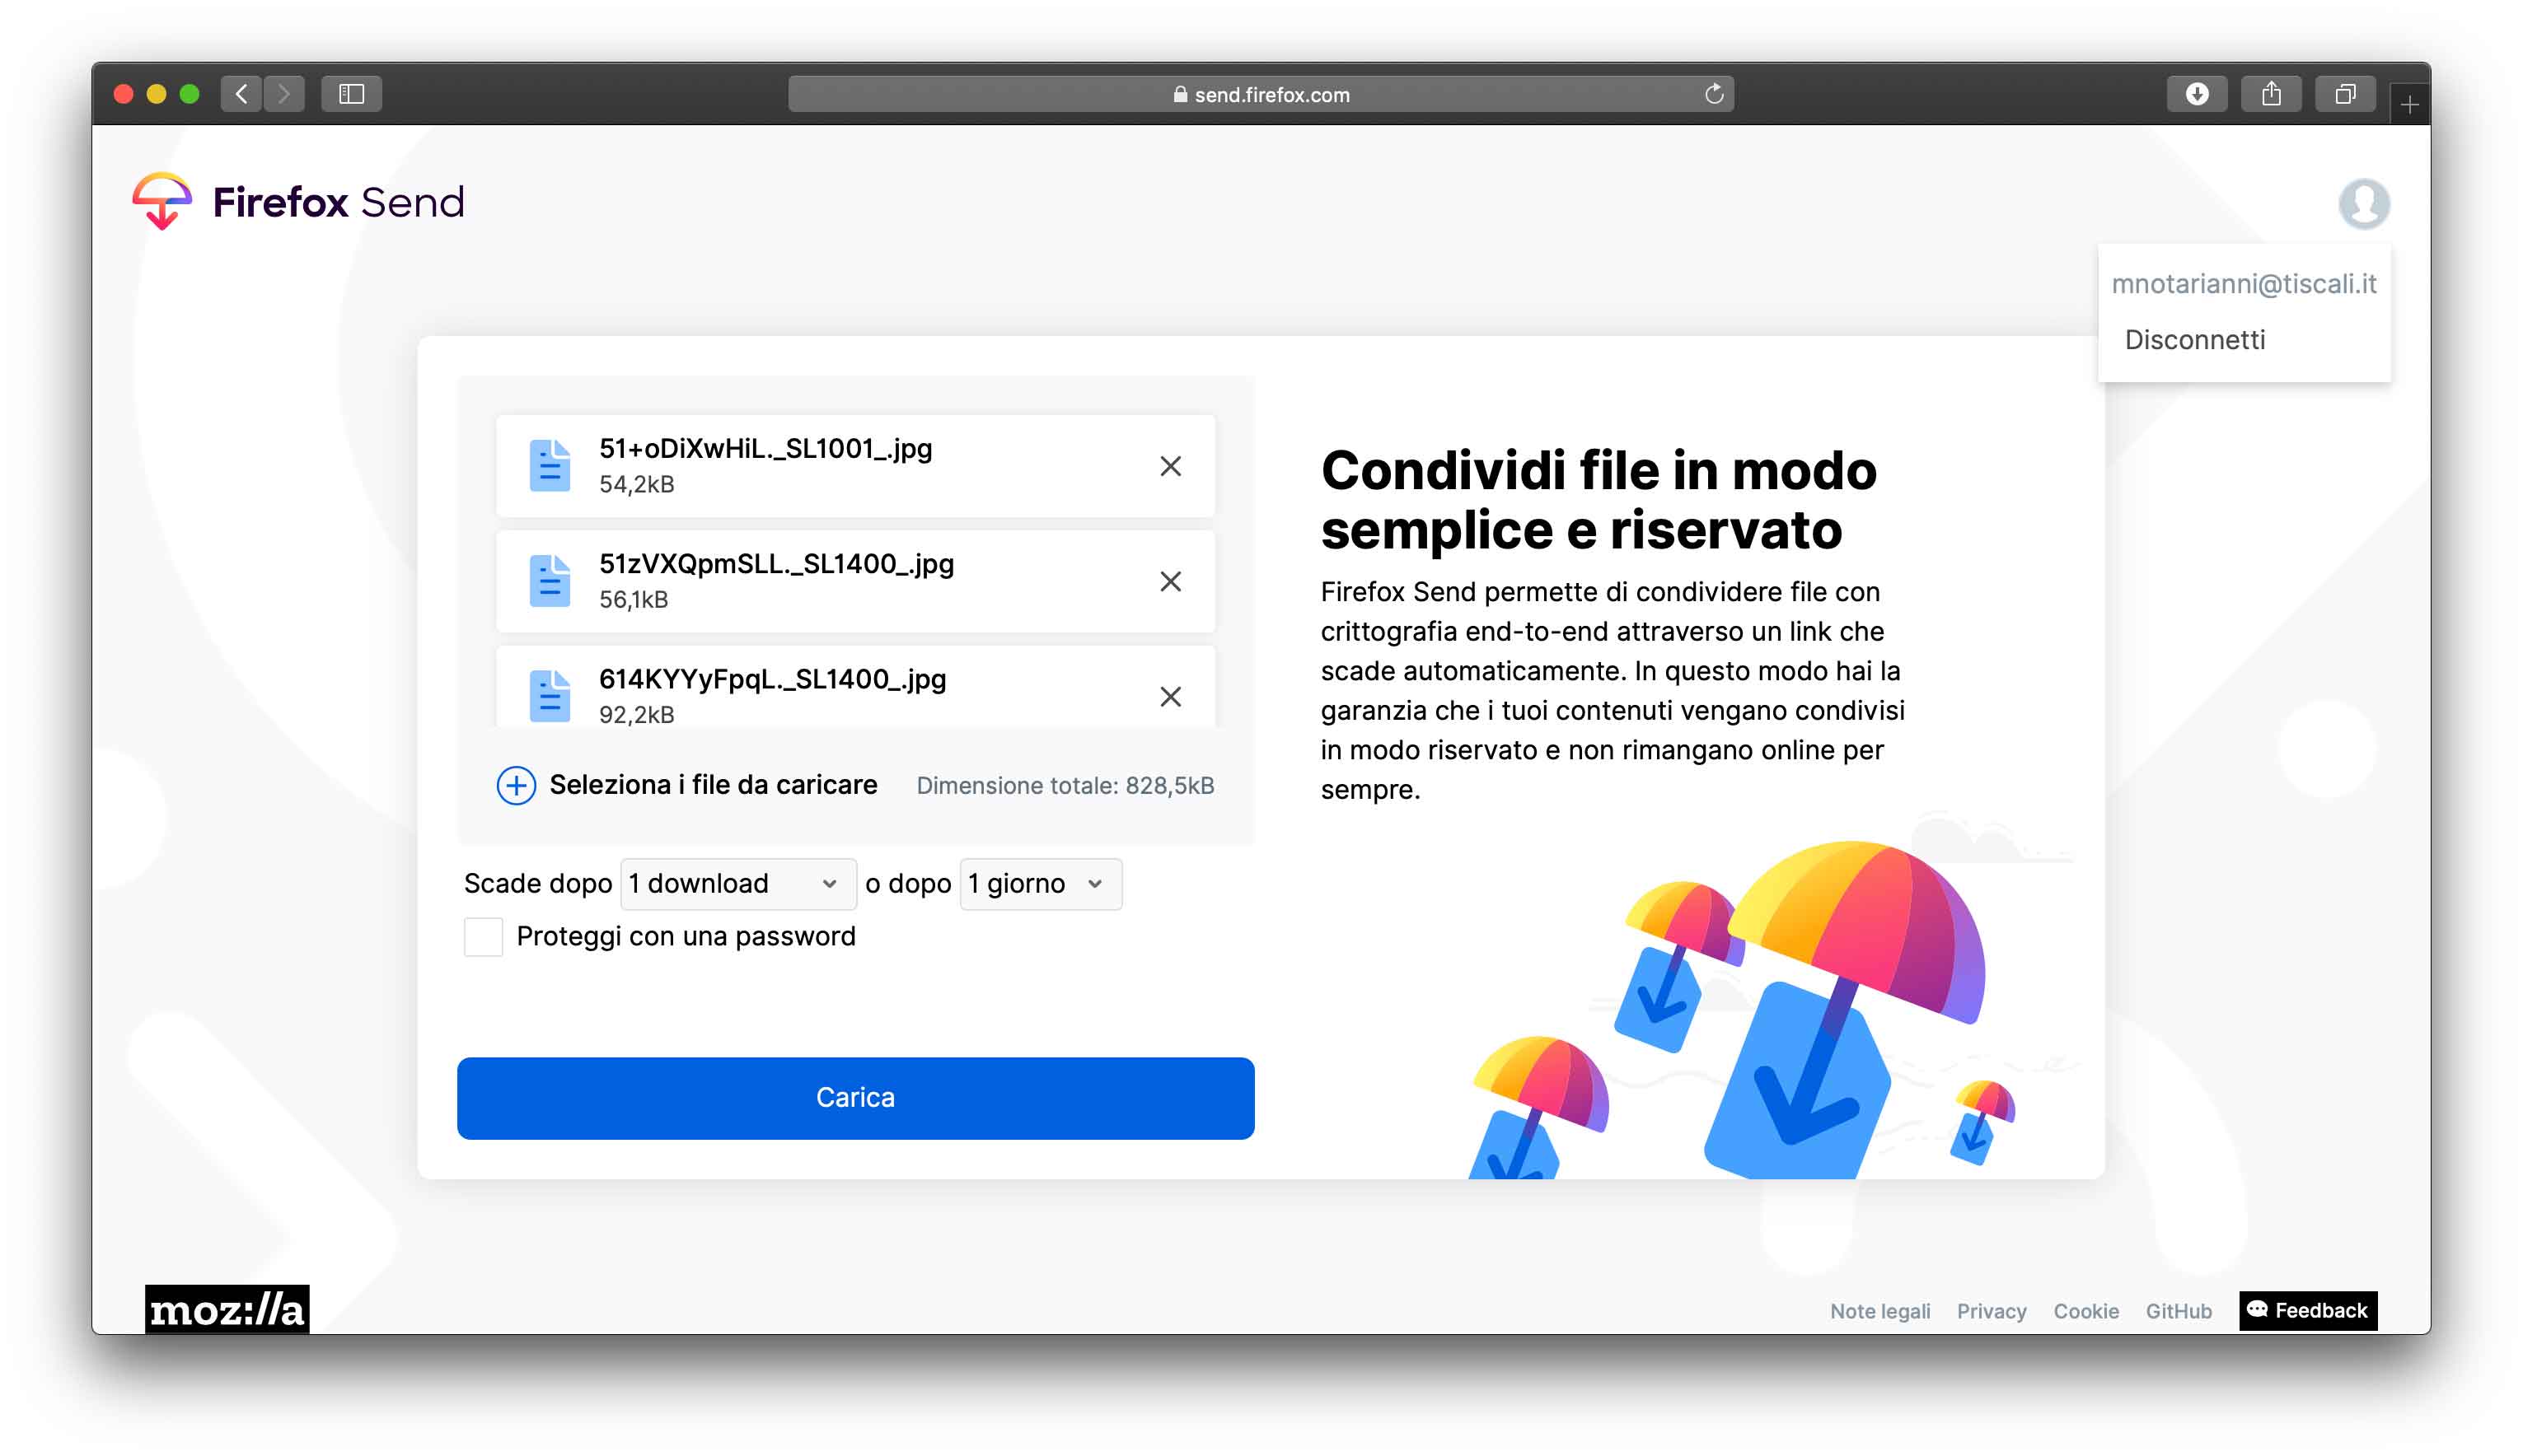Open the Feedback button
This screenshot has height=1456, width=2523.
coord(2307,1310)
